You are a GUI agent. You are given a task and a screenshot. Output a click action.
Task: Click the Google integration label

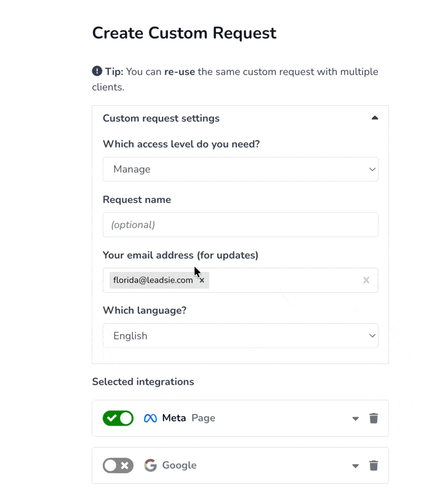coord(179,466)
